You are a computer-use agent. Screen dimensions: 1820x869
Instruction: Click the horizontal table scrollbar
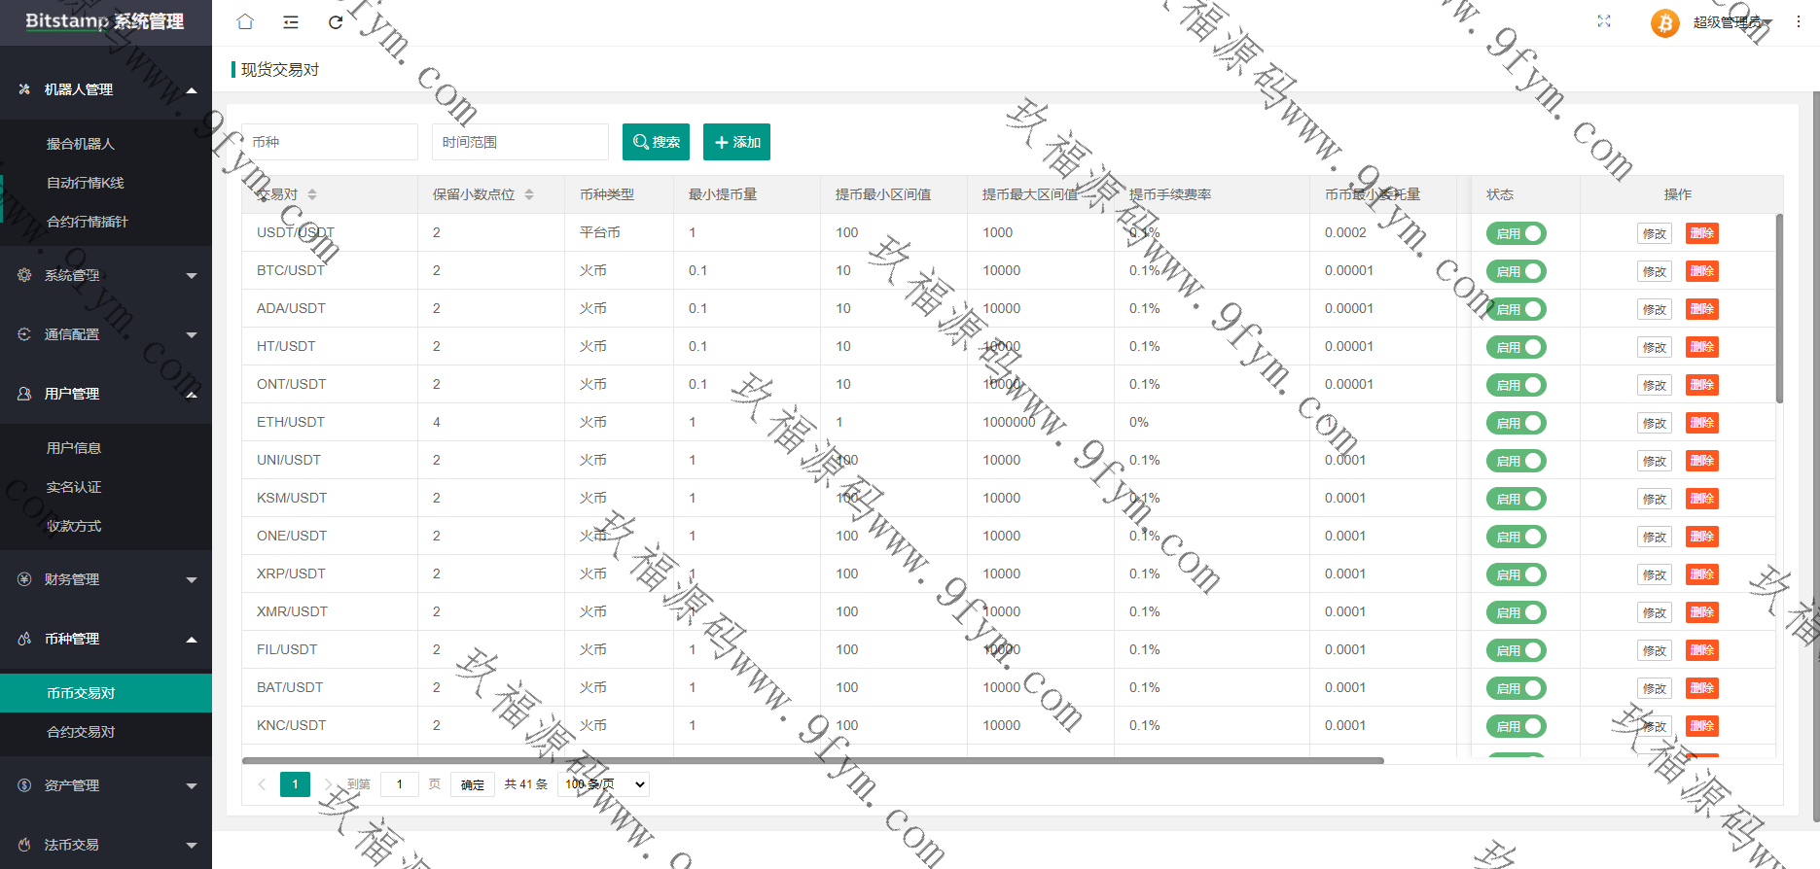pyautogui.click(x=812, y=760)
